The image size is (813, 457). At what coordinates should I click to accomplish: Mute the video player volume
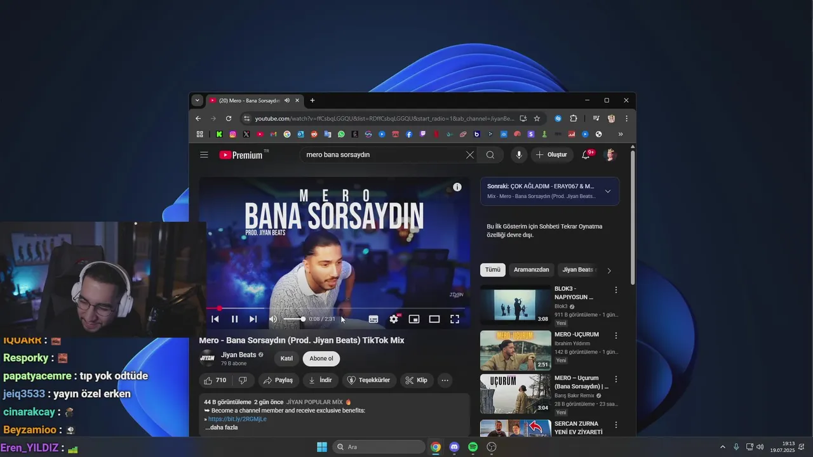pyautogui.click(x=273, y=319)
